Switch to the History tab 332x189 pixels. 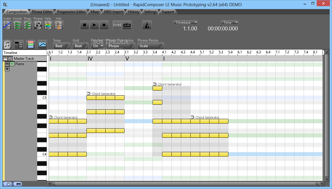click(x=134, y=12)
